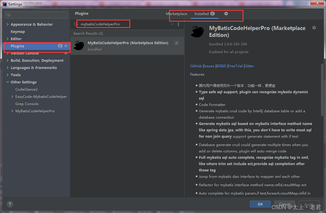Click the 'bundled 2.9.6-183-204' version text
Image resolution: width=326 pixels, height=213 pixels.
228,44
